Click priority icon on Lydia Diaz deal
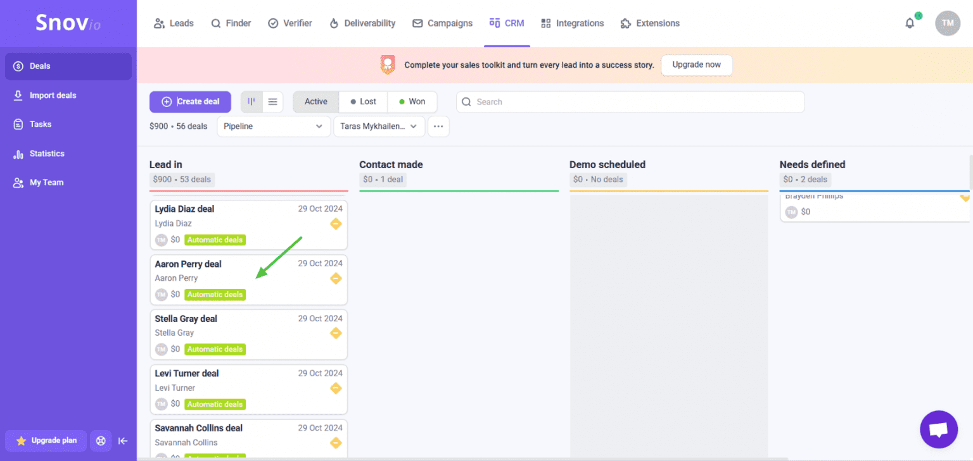This screenshot has height=461, width=973. (336, 224)
